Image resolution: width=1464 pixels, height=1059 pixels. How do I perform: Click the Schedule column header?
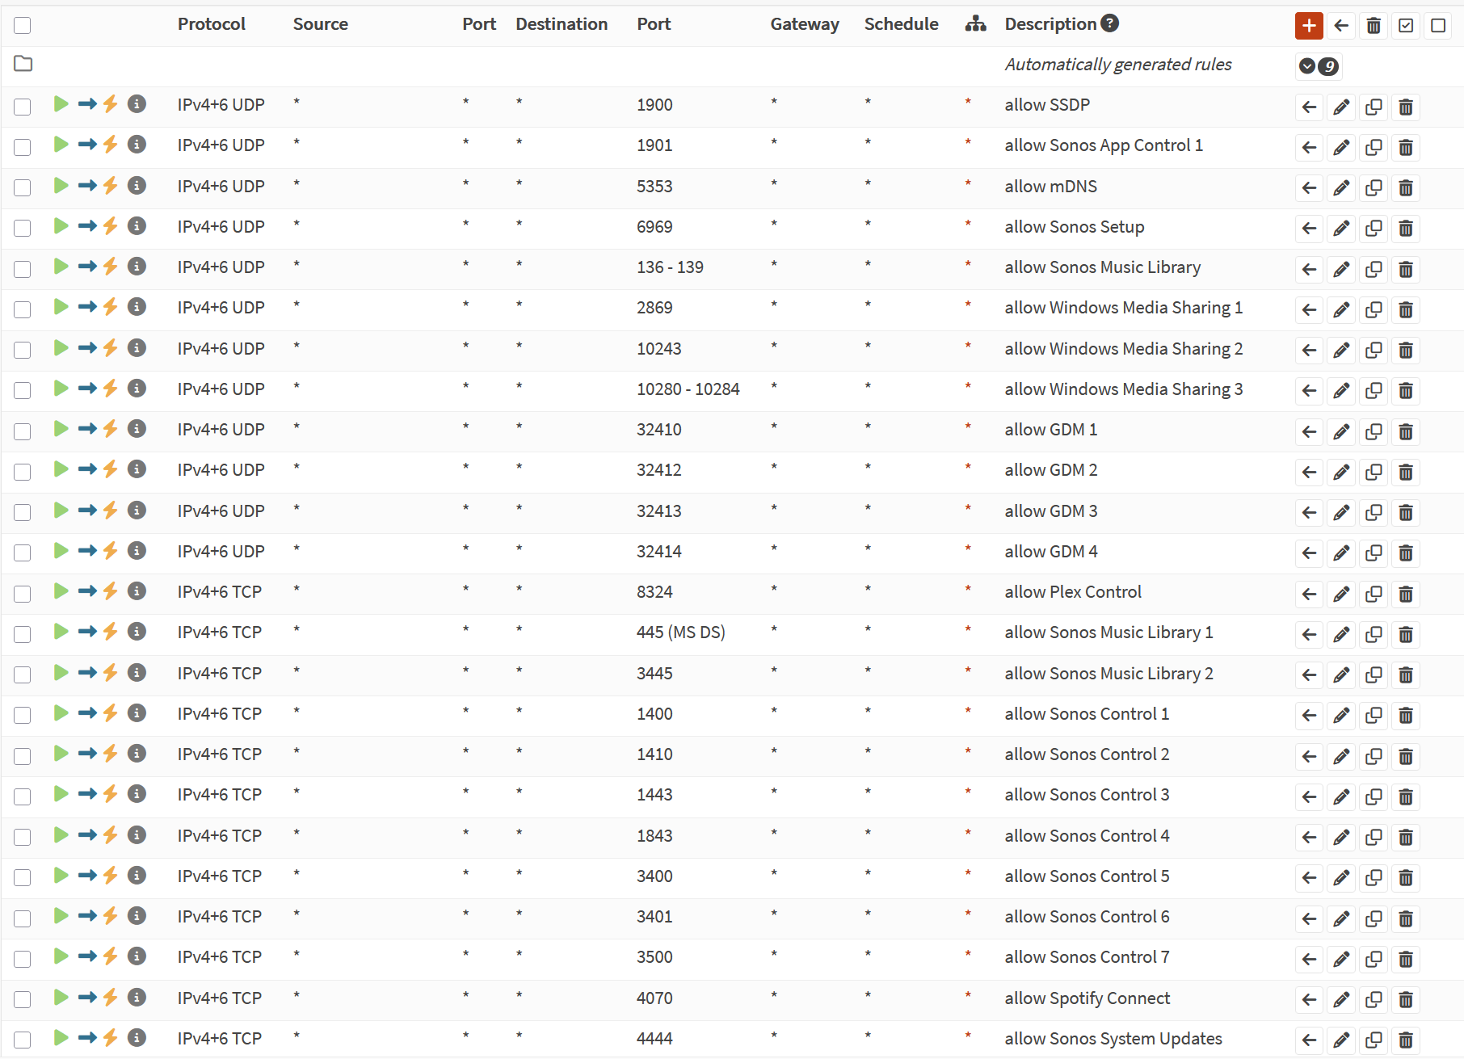[x=902, y=24]
